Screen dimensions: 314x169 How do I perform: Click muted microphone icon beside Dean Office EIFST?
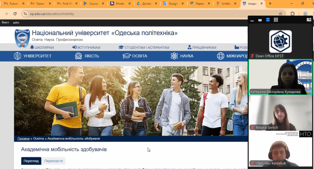(253, 56)
